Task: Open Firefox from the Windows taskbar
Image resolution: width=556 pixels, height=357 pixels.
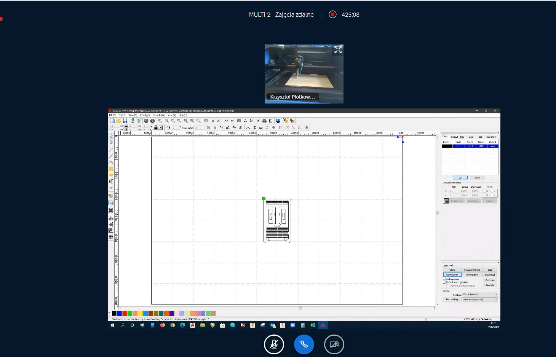Action: click(x=163, y=325)
